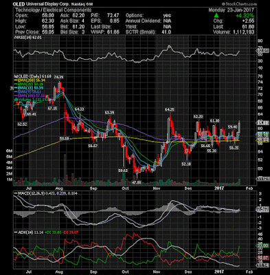Screen dimensions: 270x275
Task: Click the Oct label on the price chart axis
Action: point(125,188)
